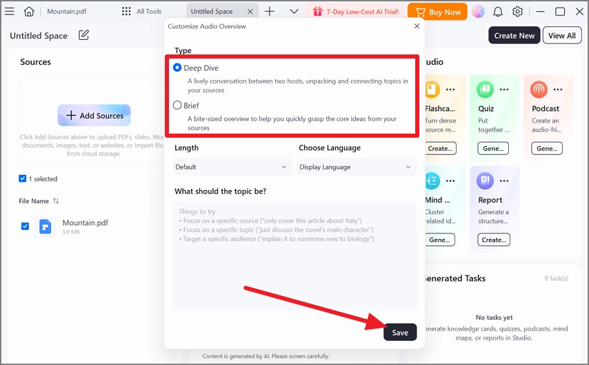The width and height of the screenshot is (589, 365).
Task: Save the audio overview settings
Action: (x=400, y=333)
